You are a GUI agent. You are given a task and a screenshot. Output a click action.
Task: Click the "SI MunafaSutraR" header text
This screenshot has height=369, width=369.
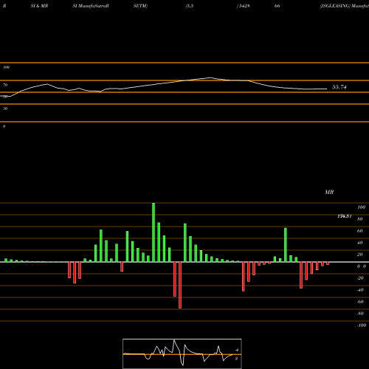click(x=91, y=6)
